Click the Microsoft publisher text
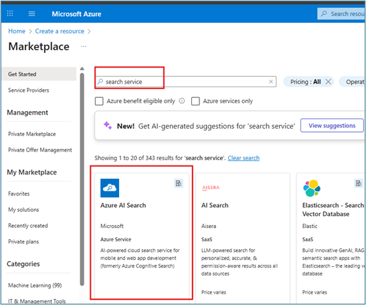Screen dimensions: 366x305 [112, 226]
